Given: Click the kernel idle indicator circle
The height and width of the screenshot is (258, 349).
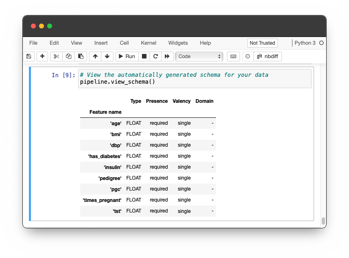Looking at the screenshot, I should point(321,43).
